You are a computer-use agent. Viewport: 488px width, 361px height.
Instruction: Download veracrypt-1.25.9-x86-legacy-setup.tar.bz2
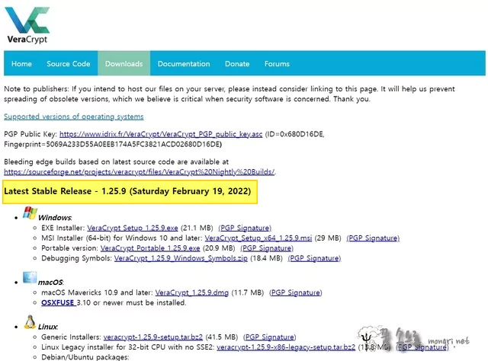pyautogui.click(x=286, y=347)
